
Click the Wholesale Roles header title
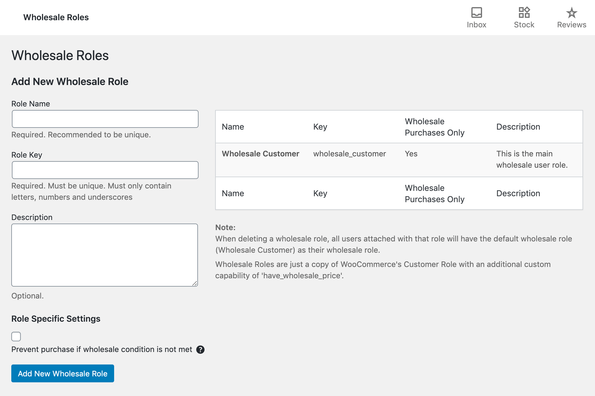(56, 17)
